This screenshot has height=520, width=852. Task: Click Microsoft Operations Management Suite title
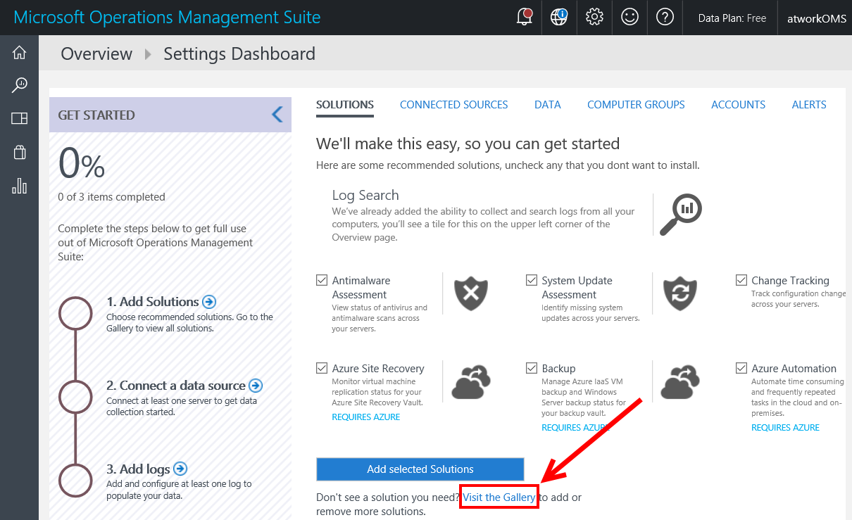[x=168, y=18]
